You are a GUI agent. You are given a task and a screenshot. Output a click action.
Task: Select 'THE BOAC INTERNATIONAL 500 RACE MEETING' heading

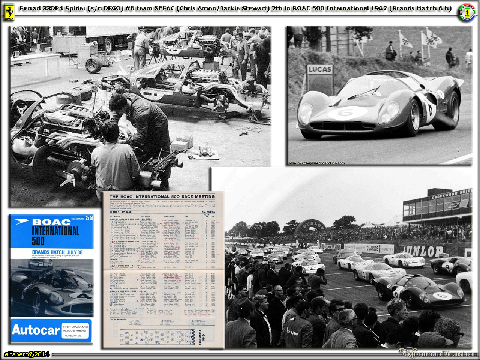(x=162, y=196)
